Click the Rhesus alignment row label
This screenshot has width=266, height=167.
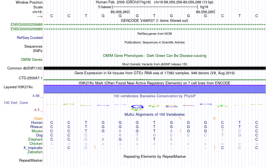pyautogui.click(x=36, y=127)
